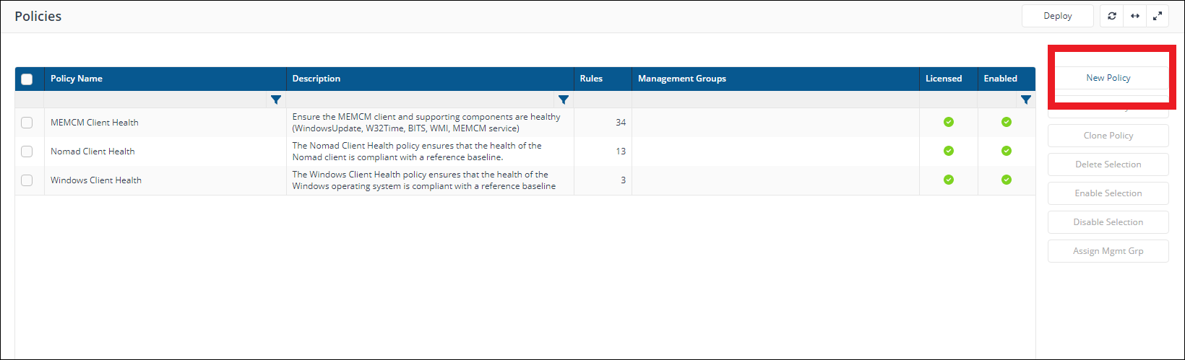Type in the Policy Name filter field
Image resolution: width=1185 pixels, height=360 pixels.
click(x=155, y=100)
